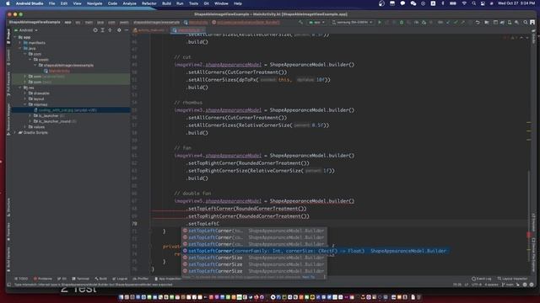This screenshot has width=540, height=303.
Task: Select highlighted setTopLeftCorner(cornerFamily, cornerSize) suggestion
Action: coord(315,251)
